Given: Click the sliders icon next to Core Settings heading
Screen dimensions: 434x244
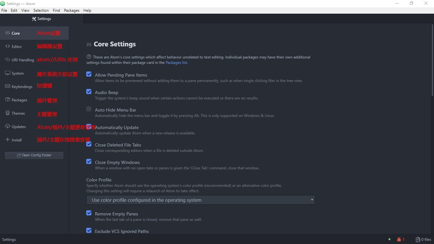Looking at the screenshot, I should coord(89,44).
